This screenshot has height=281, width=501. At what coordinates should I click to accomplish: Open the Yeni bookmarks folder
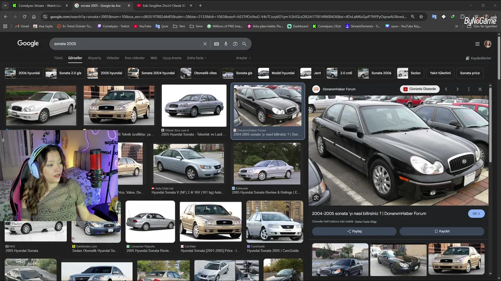(179, 26)
